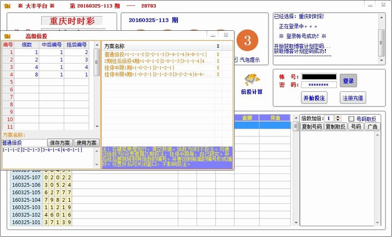The height and width of the screenshot is (237, 392).
Task: Click 使用方案 button
Action: tap(87, 143)
